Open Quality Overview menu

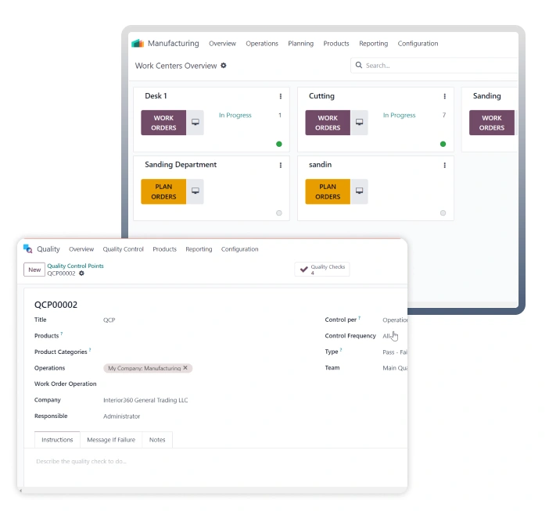click(x=81, y=249)
